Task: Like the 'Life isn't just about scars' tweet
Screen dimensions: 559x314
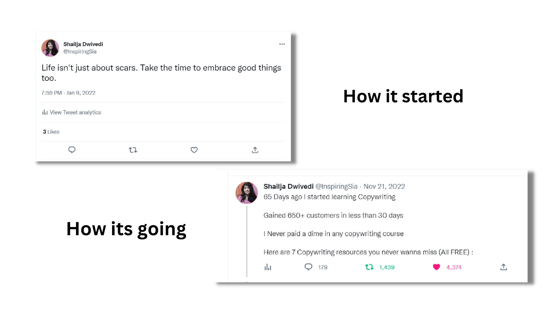Action: pos(194,150)
